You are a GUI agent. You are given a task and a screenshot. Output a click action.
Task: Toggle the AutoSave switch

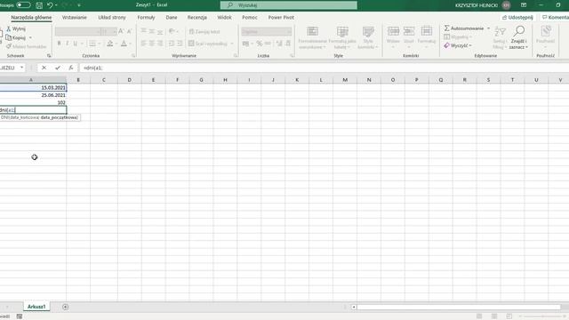(x=23, y=5)
